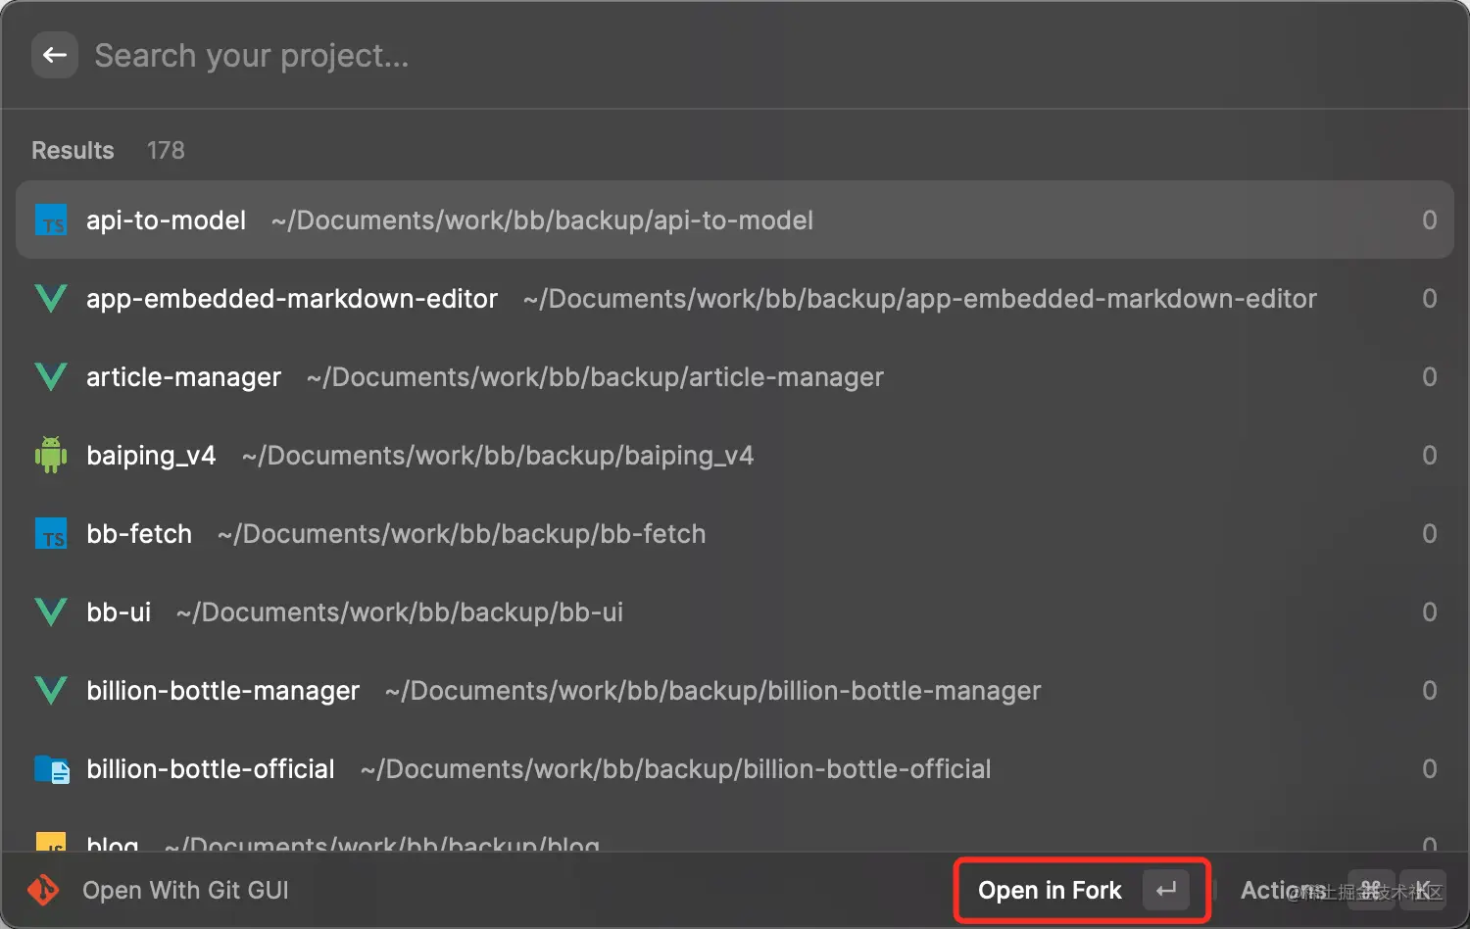Click the TypeScript icon beside api-to-model
Screen dimensions: 1470x929
[x=51, y=220]
